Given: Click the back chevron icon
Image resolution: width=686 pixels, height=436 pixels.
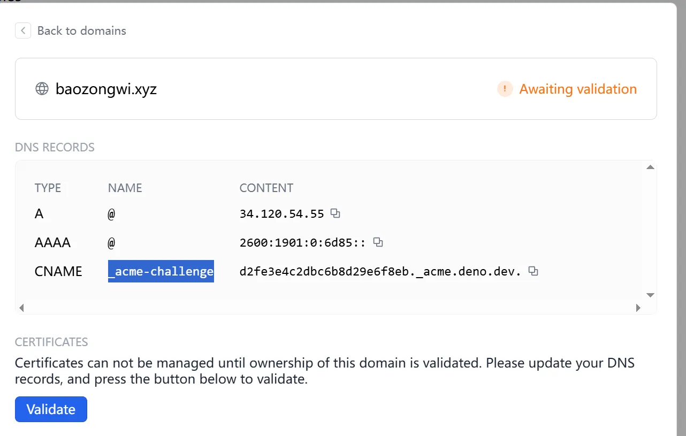Looking at the screenshot, I should [23, 30].
